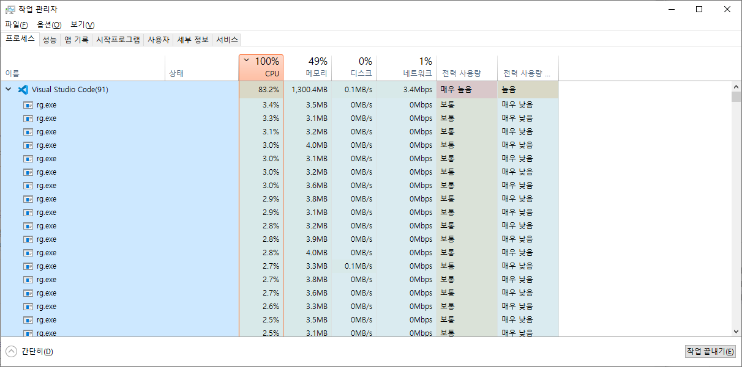Viewport: 742px width, 367px height.
Task: Click rg.exe icon in the 2.6% CPU row
Action: (x=28, y=306)
